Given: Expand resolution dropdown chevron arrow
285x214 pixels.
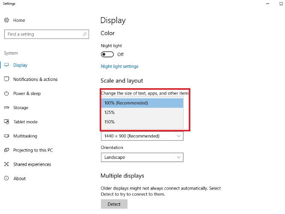Looking at the screenshot, I should 179,136.
